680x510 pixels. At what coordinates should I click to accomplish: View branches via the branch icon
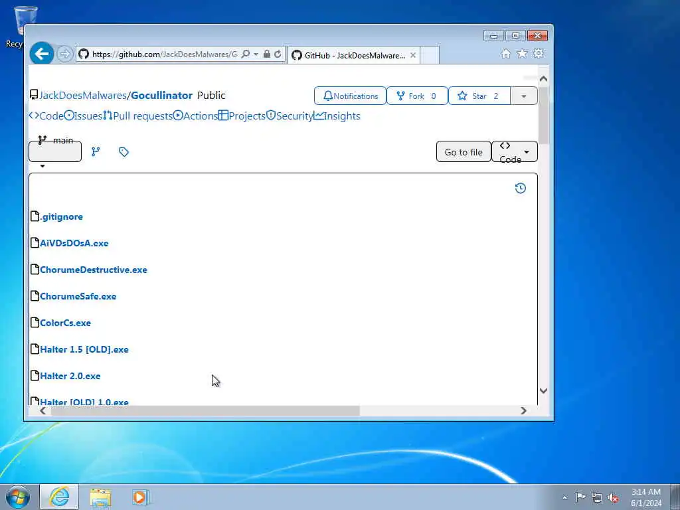[96, 151]
